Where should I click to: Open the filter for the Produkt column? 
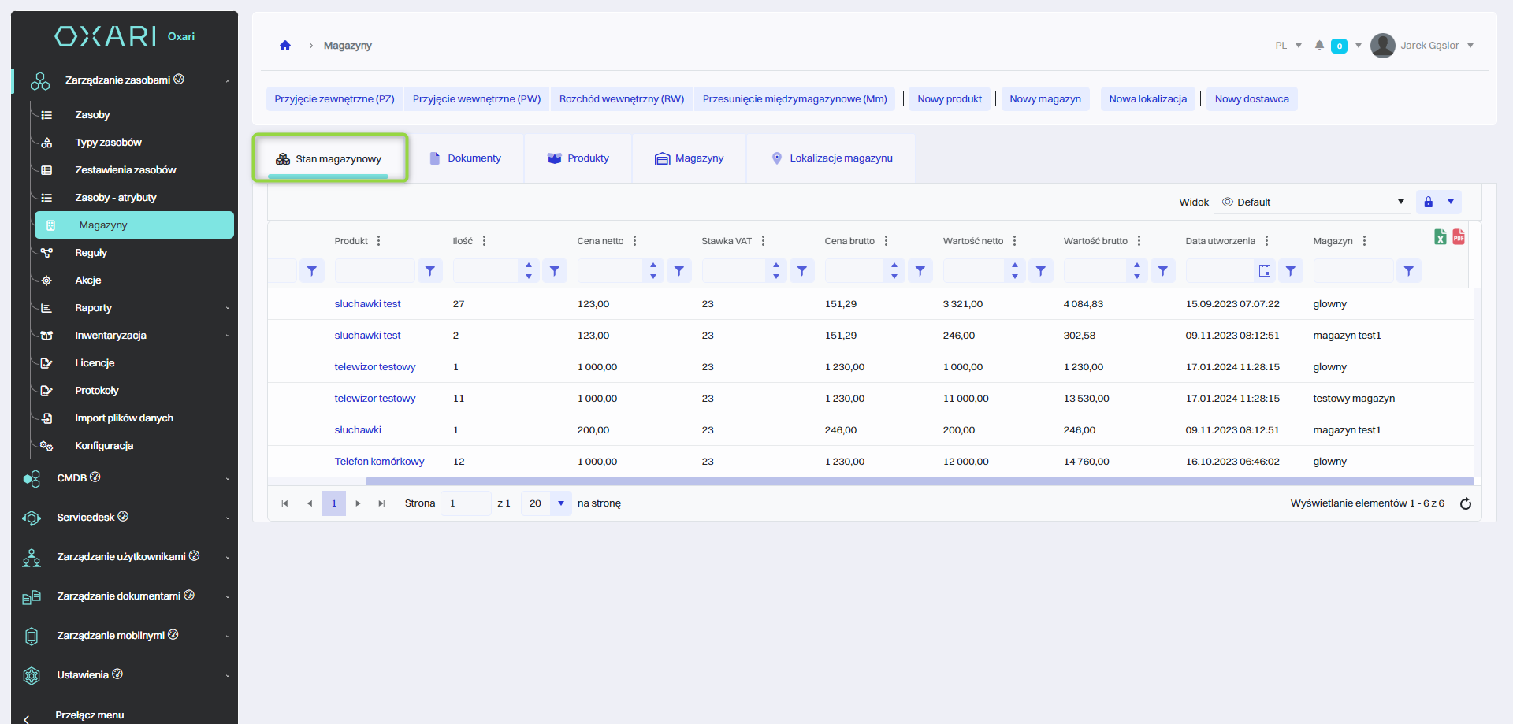pos(430,271)
